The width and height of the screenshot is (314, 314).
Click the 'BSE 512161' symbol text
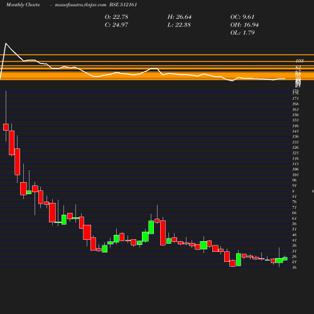tap(123, 5)
